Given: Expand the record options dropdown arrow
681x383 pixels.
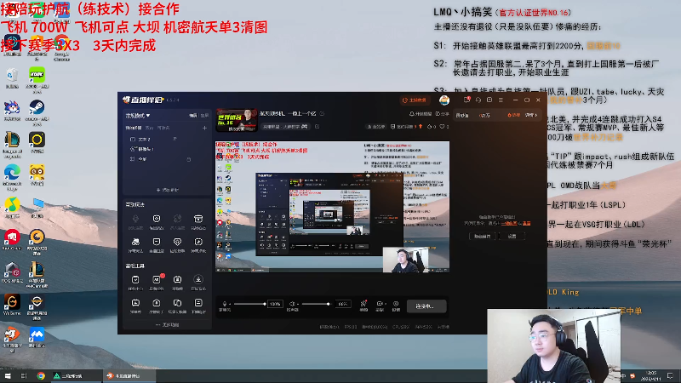Looking at the screenshot, I should click(386, 304).
